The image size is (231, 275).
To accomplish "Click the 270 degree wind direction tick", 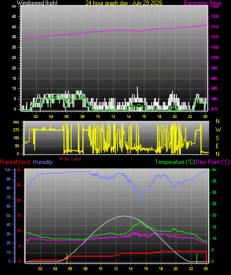I will [16, 130].
